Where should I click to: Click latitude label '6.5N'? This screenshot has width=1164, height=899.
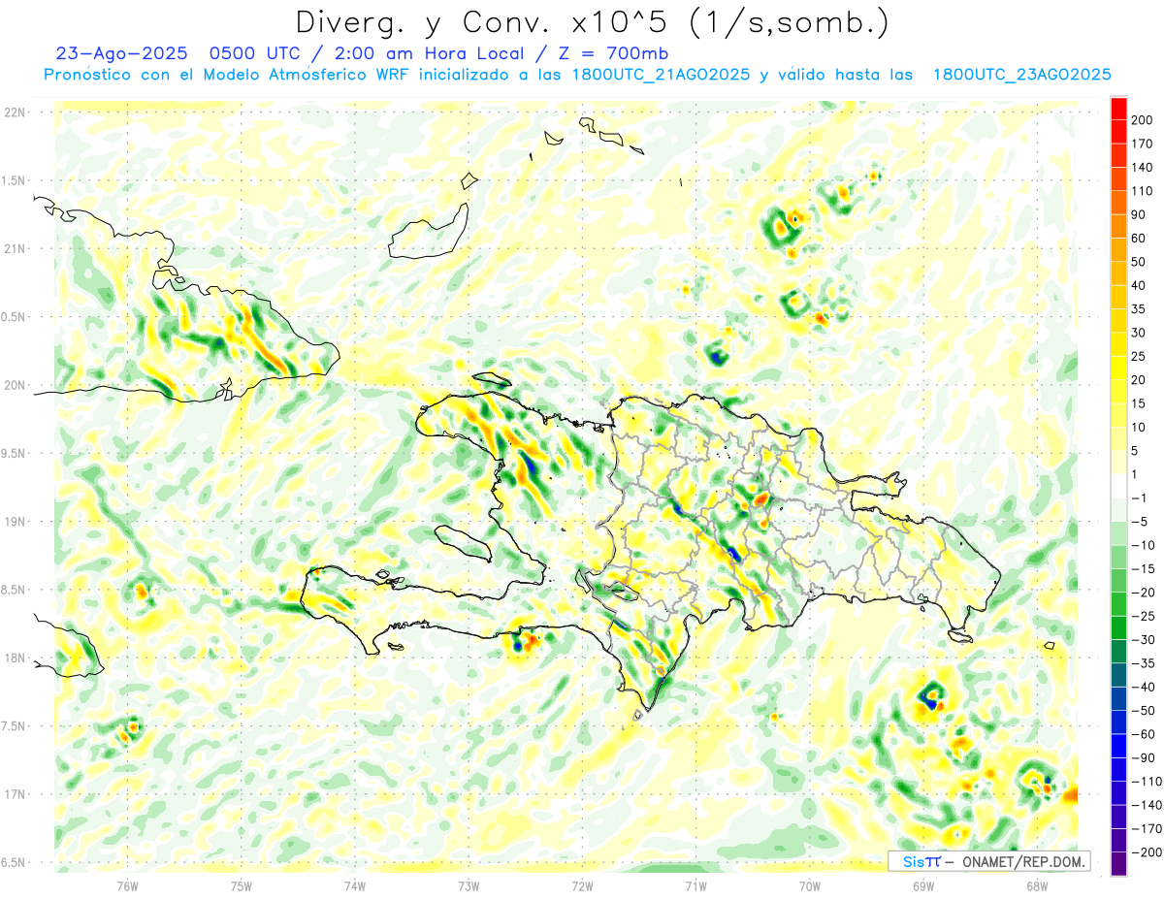(13, 862)
